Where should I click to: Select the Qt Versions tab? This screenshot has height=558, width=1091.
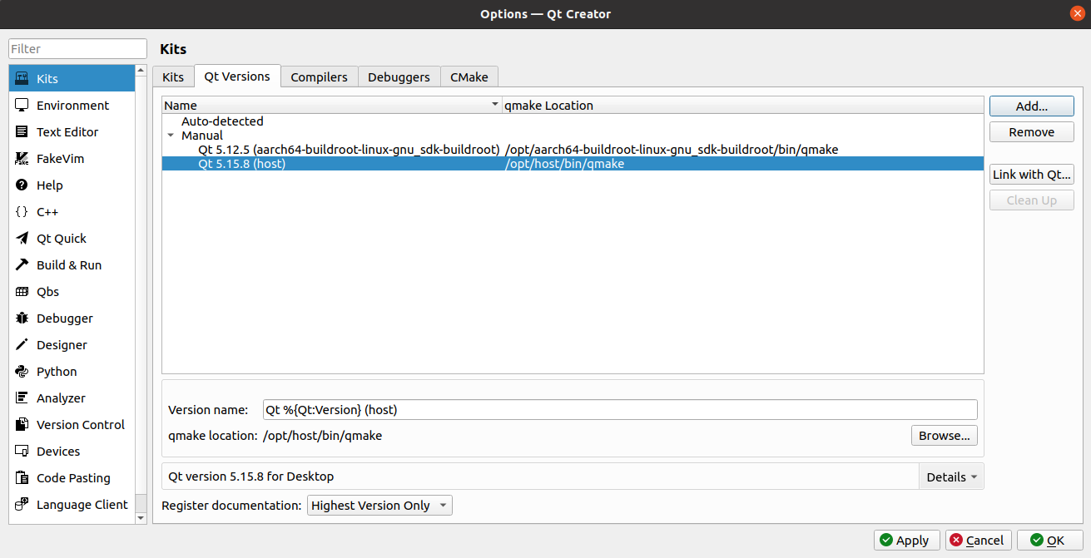tap(237, 76)
